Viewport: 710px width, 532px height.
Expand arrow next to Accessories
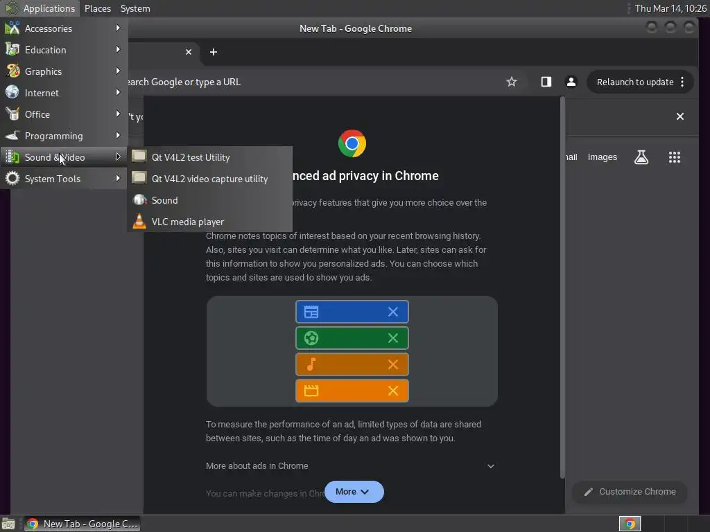118,28
